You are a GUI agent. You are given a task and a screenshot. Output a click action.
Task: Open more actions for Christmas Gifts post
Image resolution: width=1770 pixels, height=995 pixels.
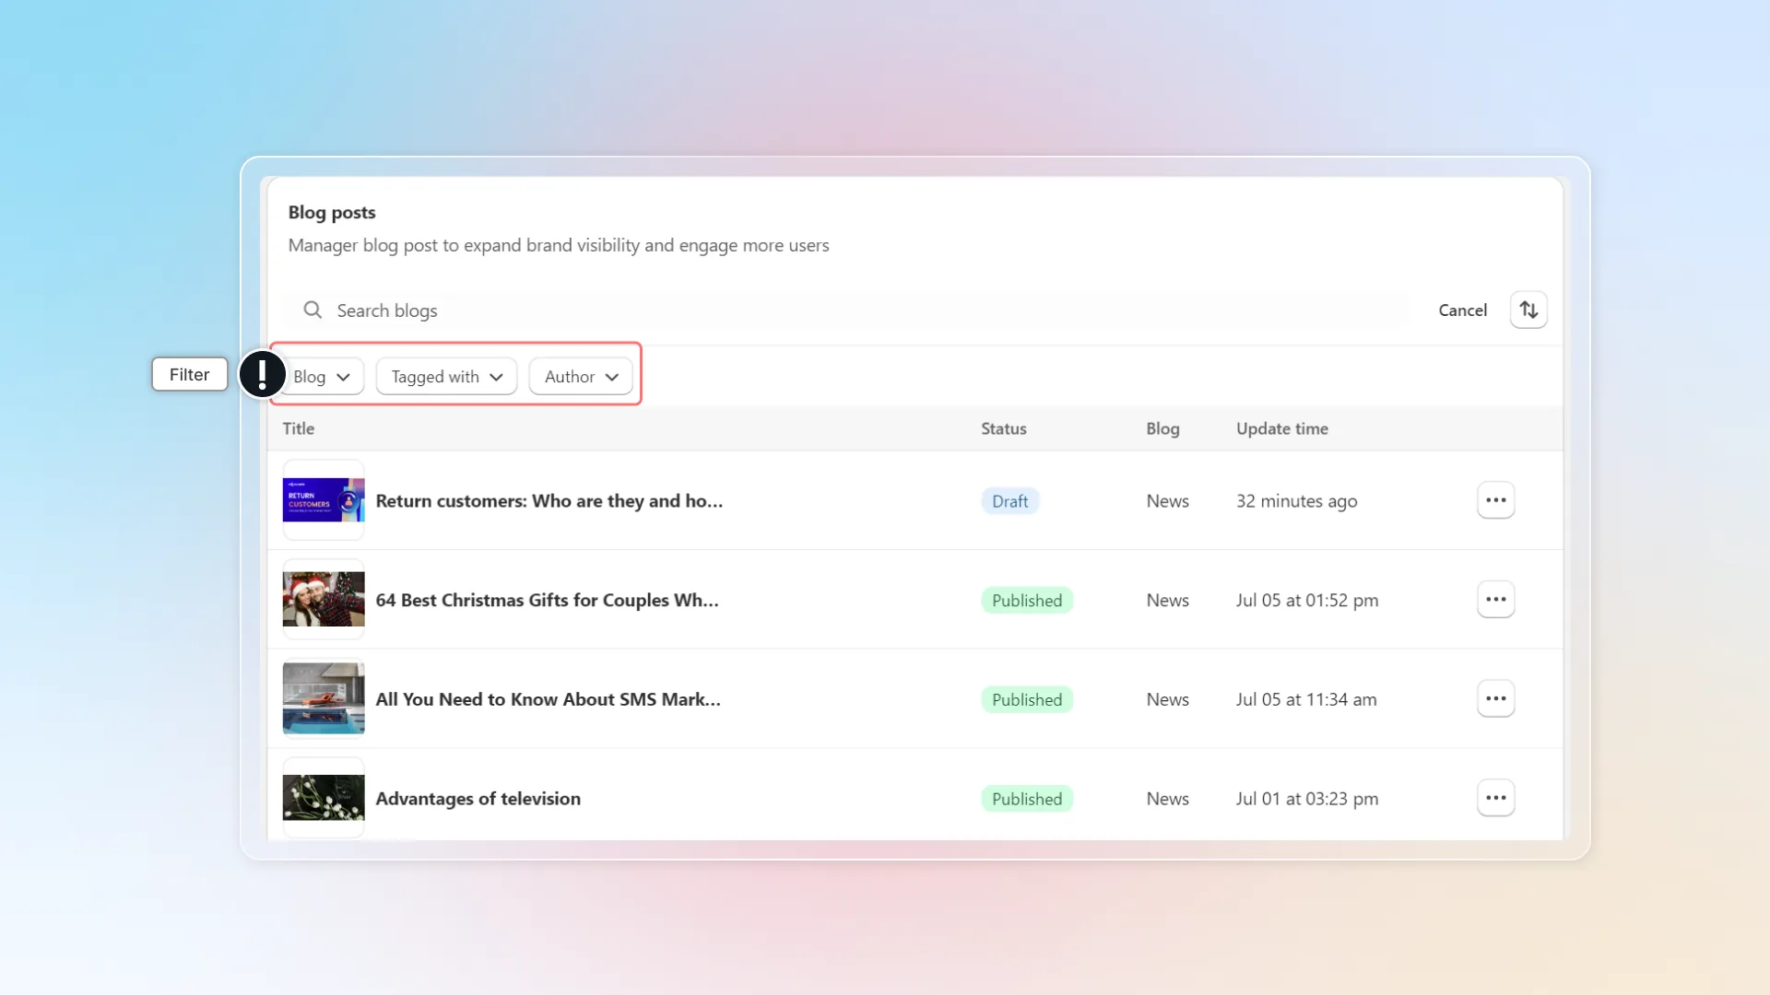coord(1495,600)
